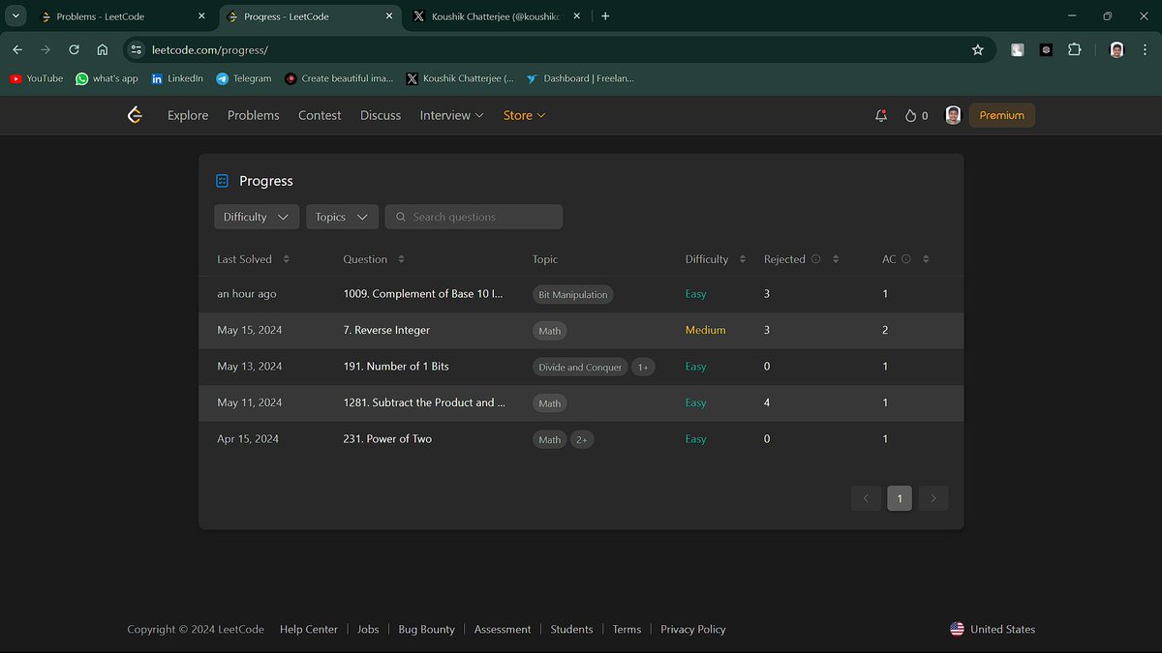Open Dashboard Freelancer bookmark
This screenshot has width=1162, height=653.
pyautogui.click(x=579, y=78)
